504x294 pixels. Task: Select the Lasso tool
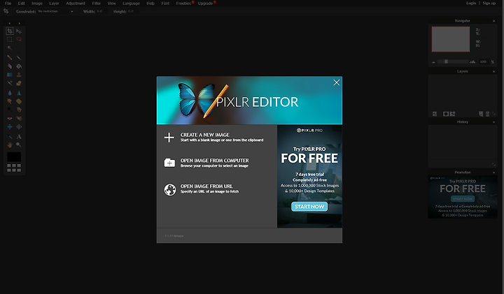(19, 39)
